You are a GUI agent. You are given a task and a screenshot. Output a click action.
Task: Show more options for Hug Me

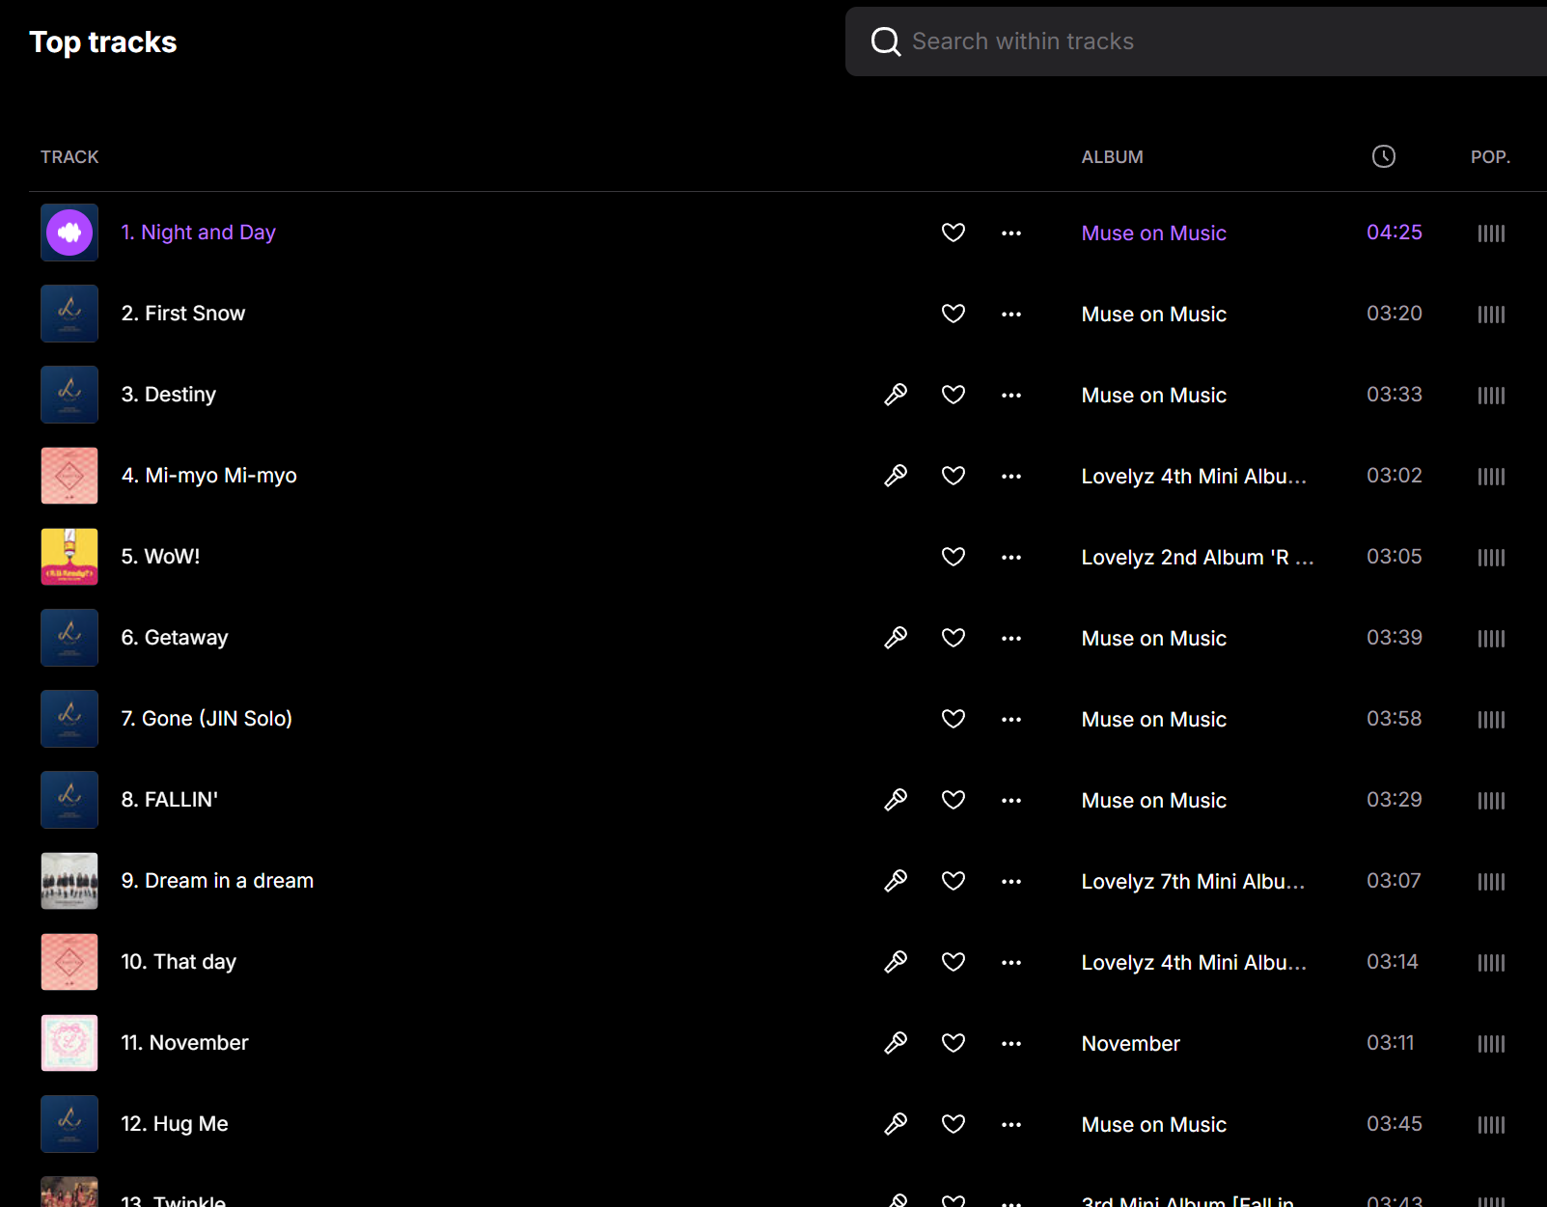coord(1011,1125)
